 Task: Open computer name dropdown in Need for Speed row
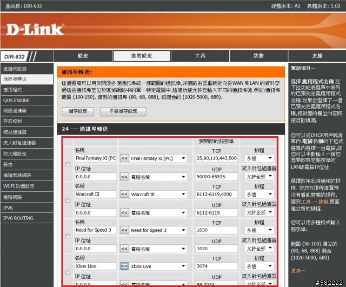(x=158, y=249)
